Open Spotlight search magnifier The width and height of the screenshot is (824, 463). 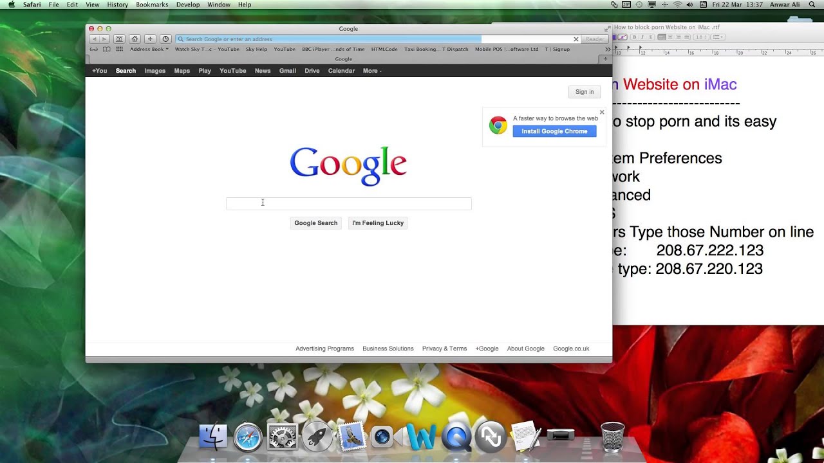pyautogui.click(x=812, y=5)
